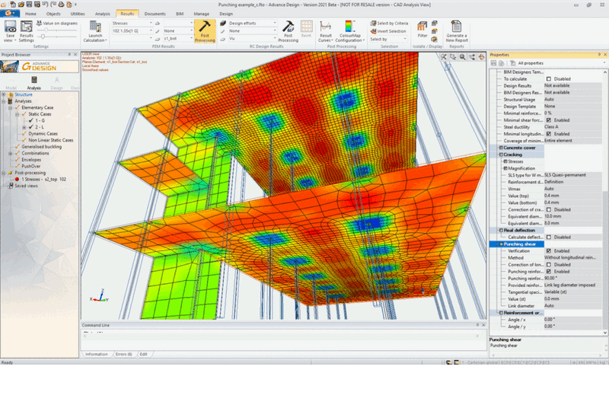Viewport: 609px width, 405px height.
Task: Toggle Correction of longitudinal checkbox
Action: 549,265
